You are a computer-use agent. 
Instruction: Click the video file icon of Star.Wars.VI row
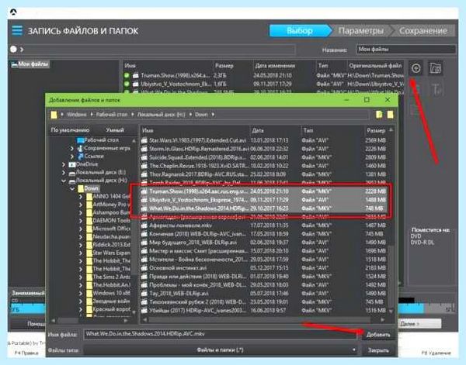[144, 140]
